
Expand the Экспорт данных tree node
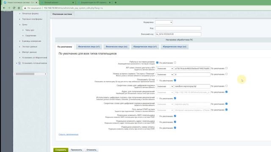point(20,47)
